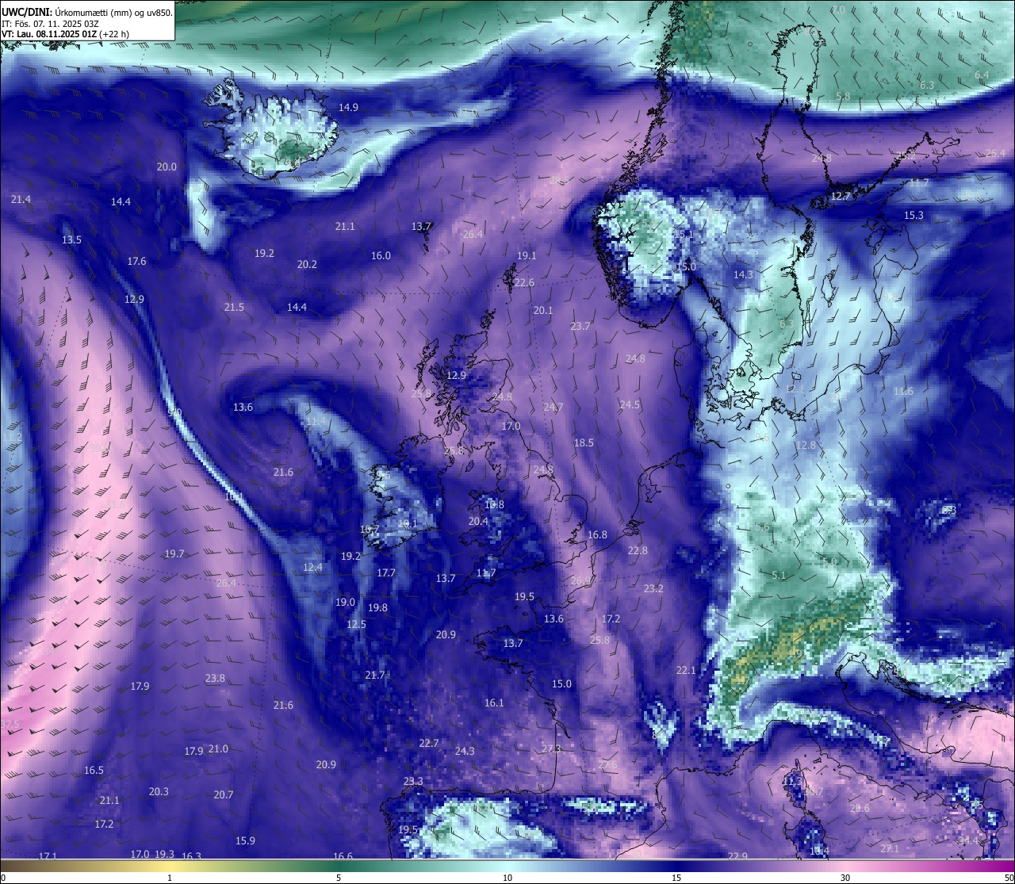This screenshot has width=1015, height=884.
Task: Click the color bar tick label 10
Action: click(507, 878)
